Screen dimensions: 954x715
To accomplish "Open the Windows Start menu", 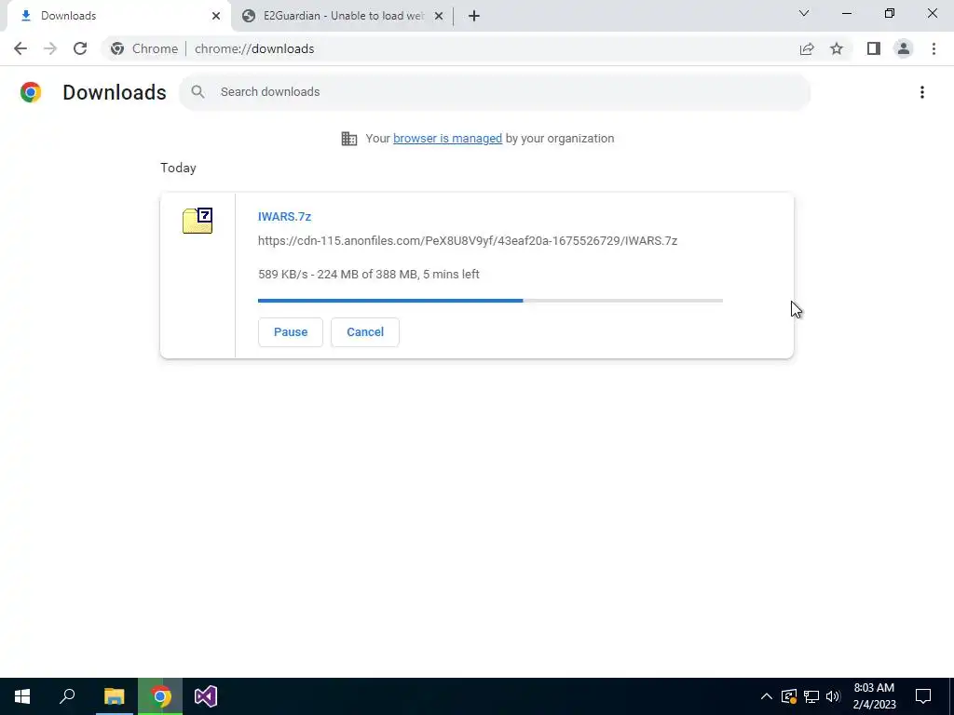I will [22, 696].
